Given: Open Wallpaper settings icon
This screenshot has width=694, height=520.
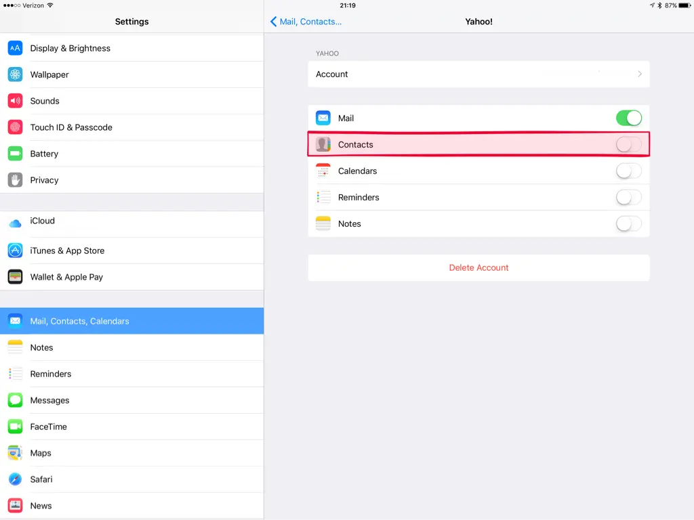Looking at the screenshot, I should [15, 74].
